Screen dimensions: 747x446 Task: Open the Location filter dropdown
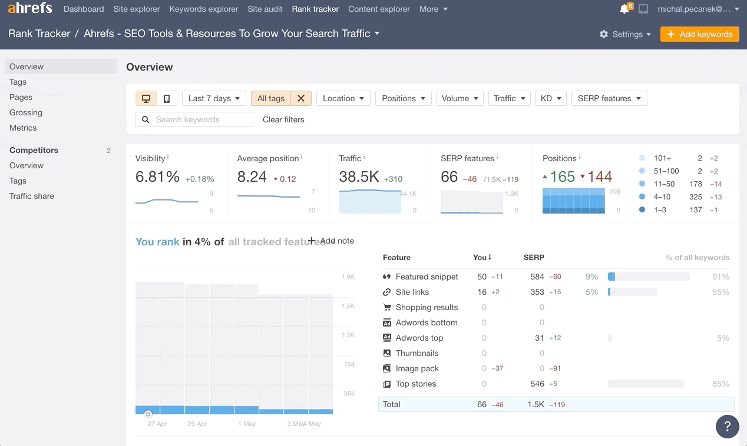pyautogui.click(x=343, y=98)
